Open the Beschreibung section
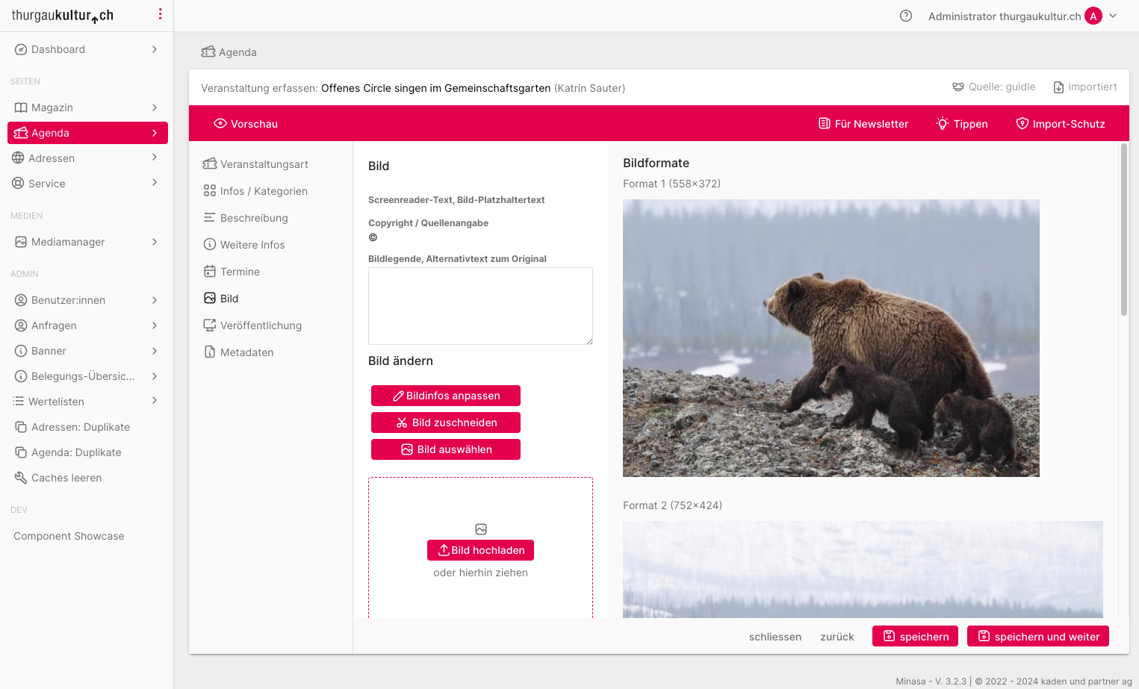This screenshot has width=1139, height=689. click(x=246, y=218)
